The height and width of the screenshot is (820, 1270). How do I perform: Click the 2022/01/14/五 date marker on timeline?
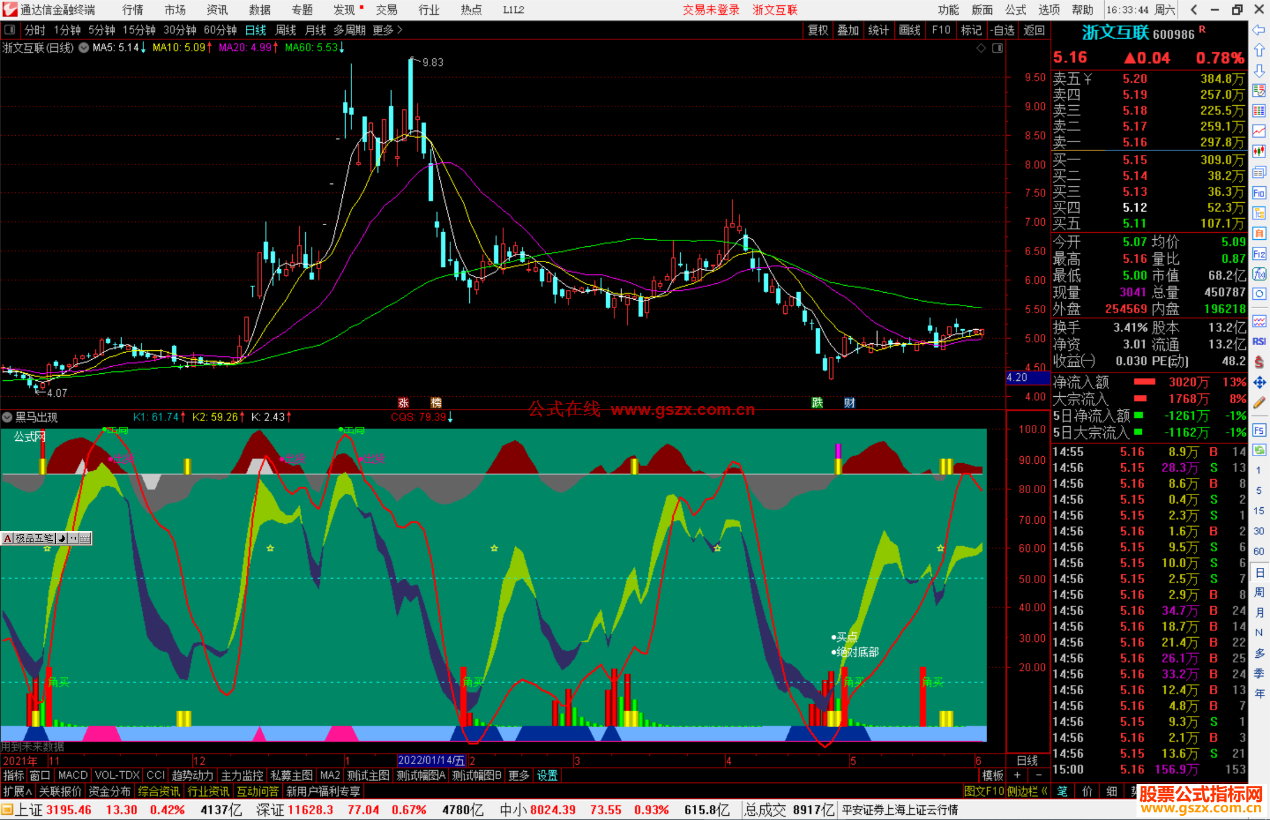tap(432, 761)
